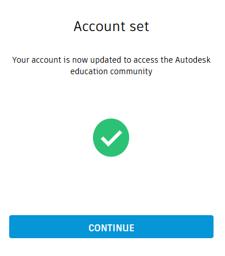Click the CONTINUE label text

tap(111, 228)
